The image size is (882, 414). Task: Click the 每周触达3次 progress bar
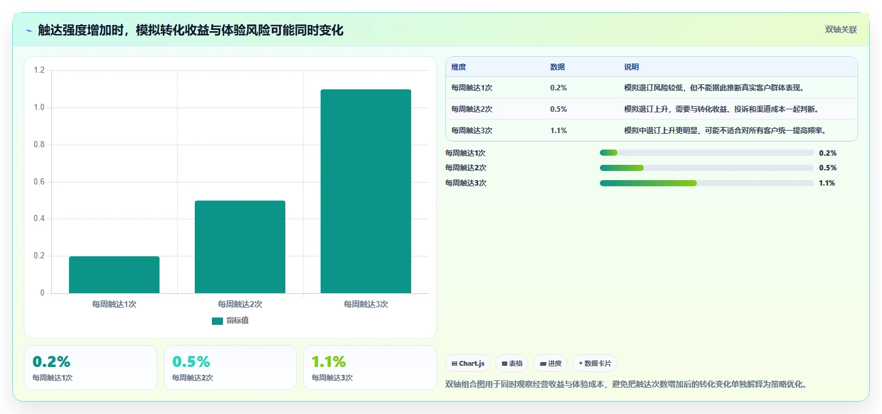click(707, 183)
